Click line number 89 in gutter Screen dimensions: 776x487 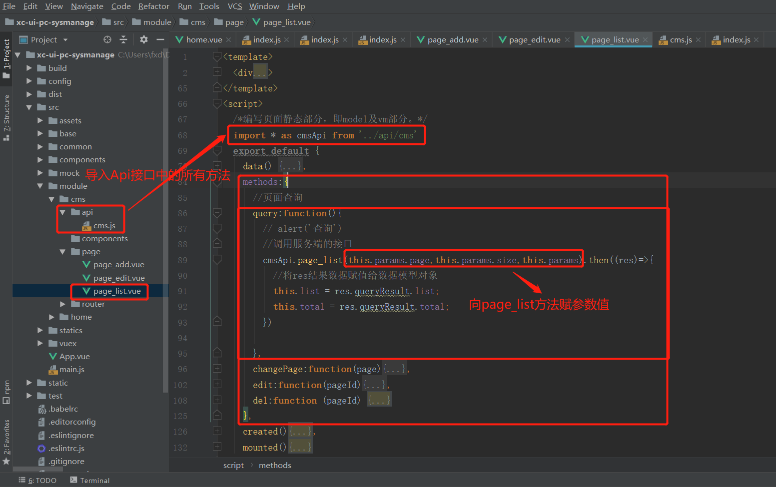tap(182, 260)
